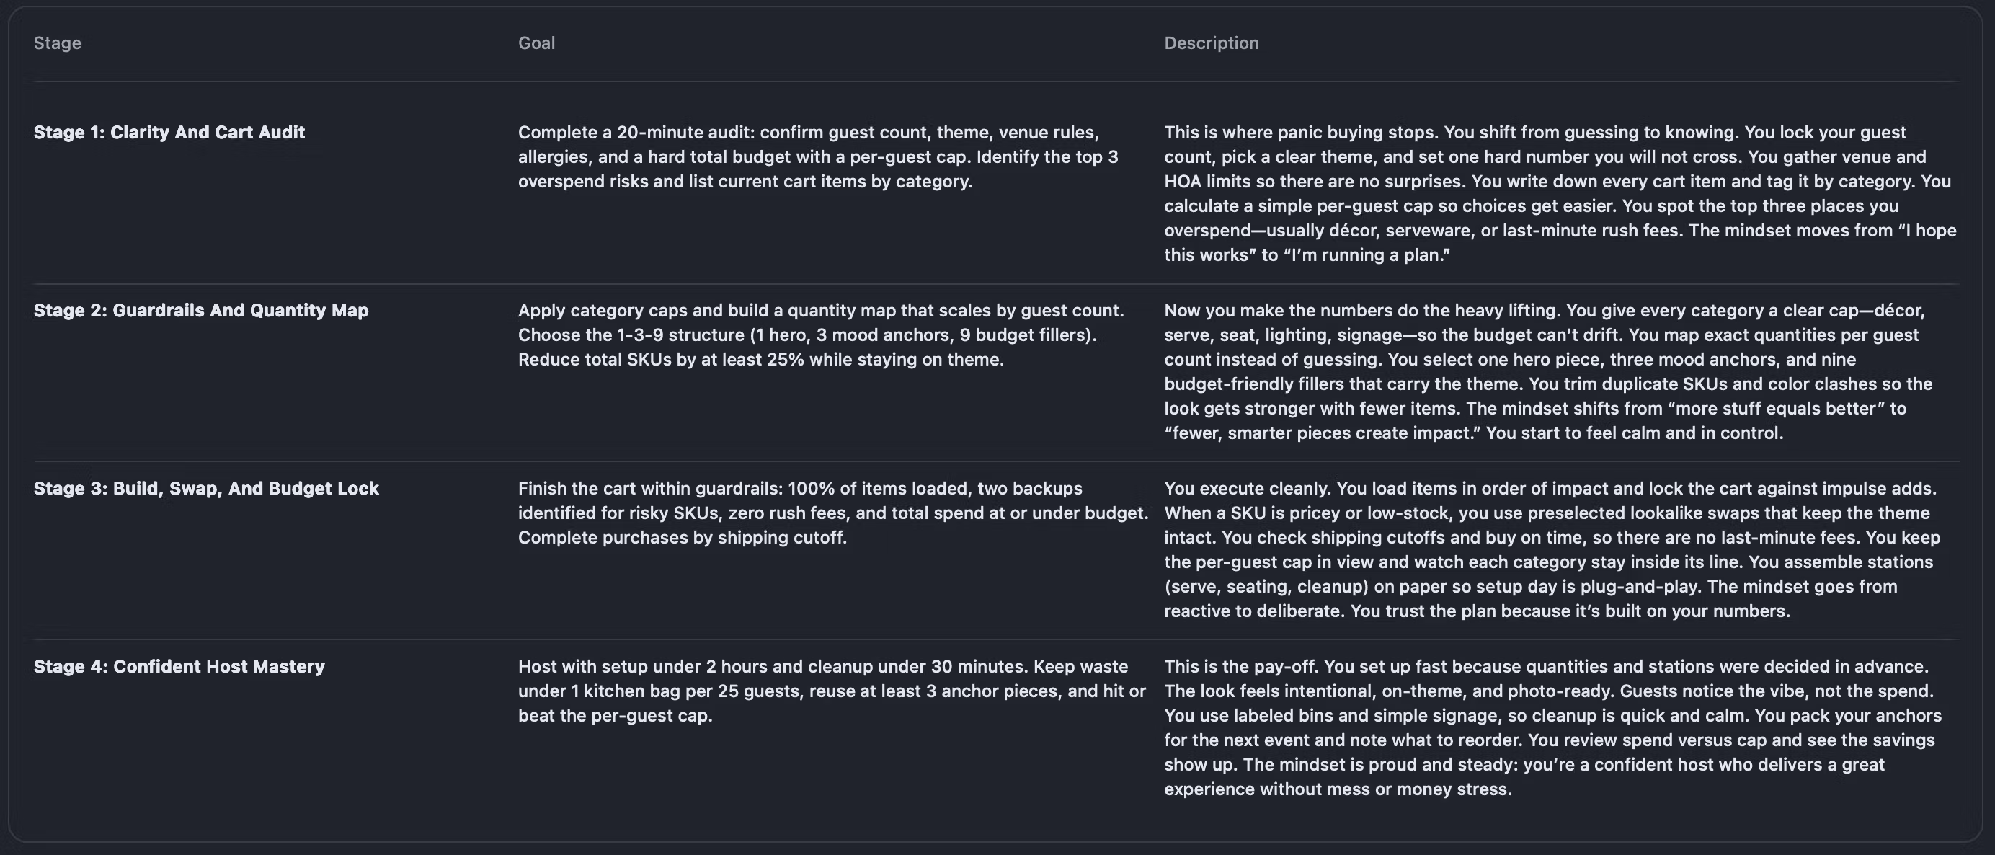This screenshot has height=855, width=1995.
Task: Click the description starting "This is the pay-off"
Action: pos(1552,728)
